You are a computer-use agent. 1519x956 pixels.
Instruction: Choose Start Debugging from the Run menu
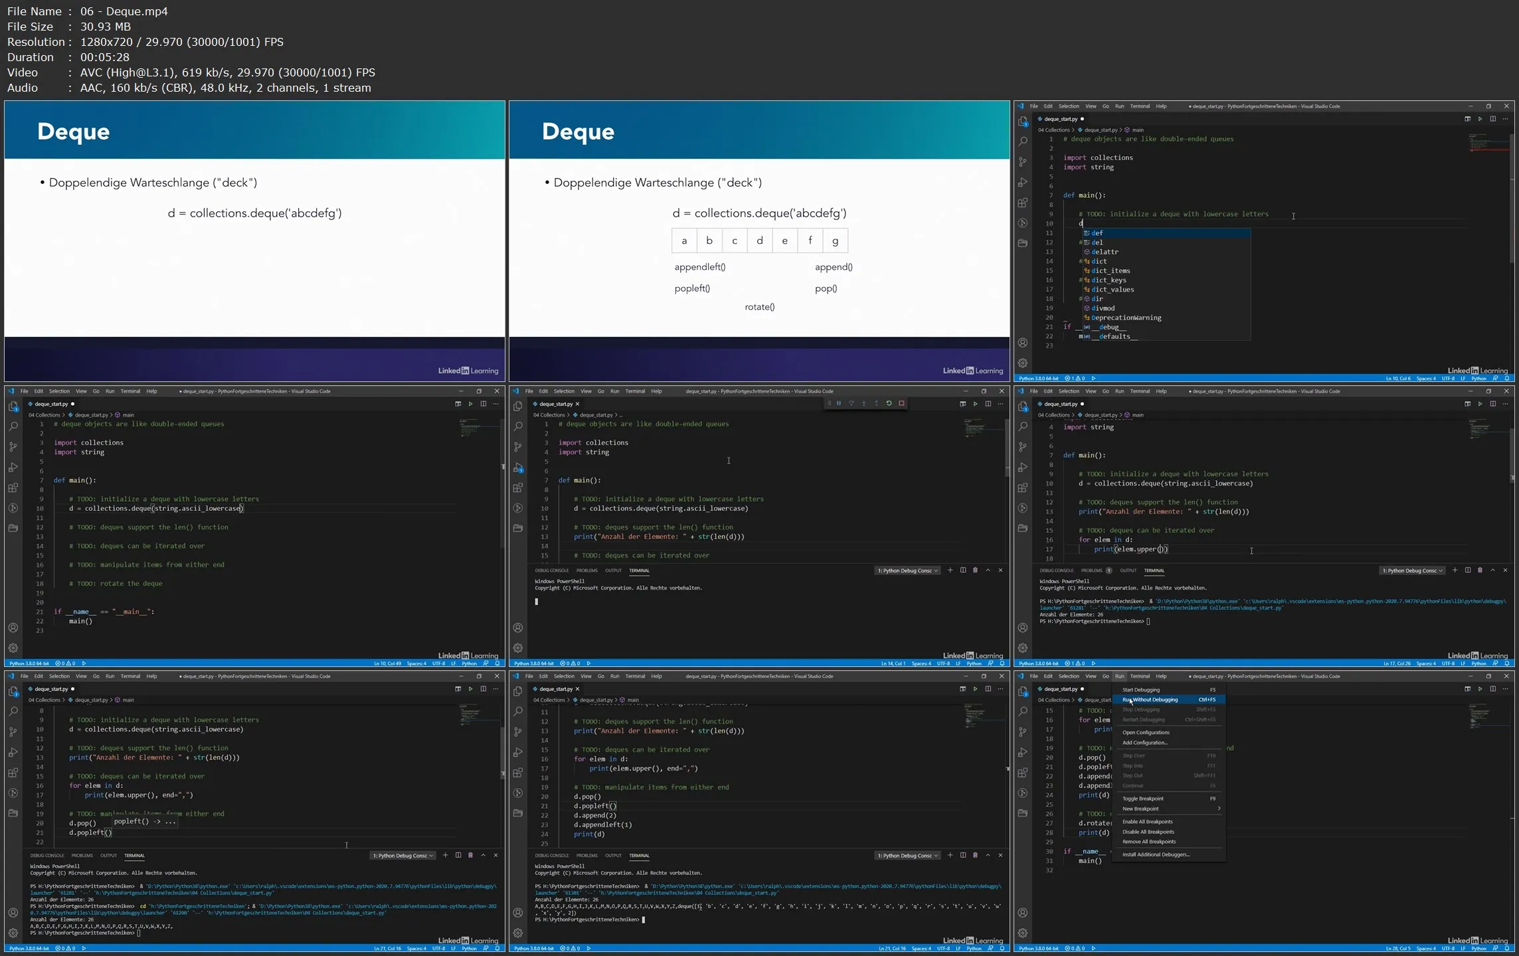pos(1140,690)
